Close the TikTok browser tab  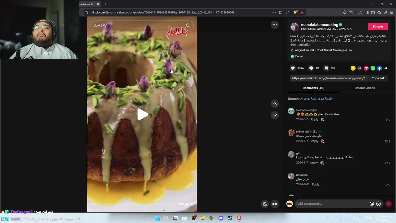98,4
